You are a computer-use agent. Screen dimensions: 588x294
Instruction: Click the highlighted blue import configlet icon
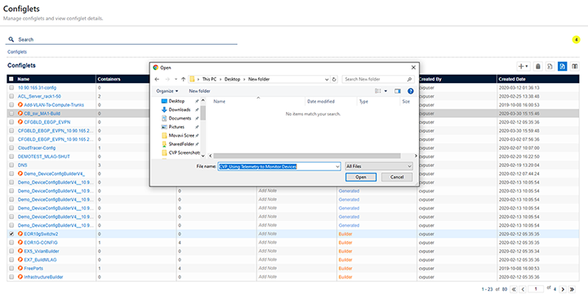562,66
